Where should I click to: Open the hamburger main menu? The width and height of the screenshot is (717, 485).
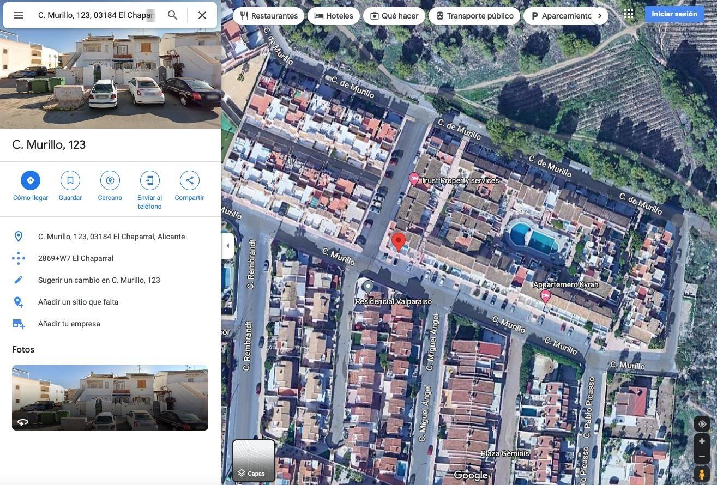pos(19,15)
